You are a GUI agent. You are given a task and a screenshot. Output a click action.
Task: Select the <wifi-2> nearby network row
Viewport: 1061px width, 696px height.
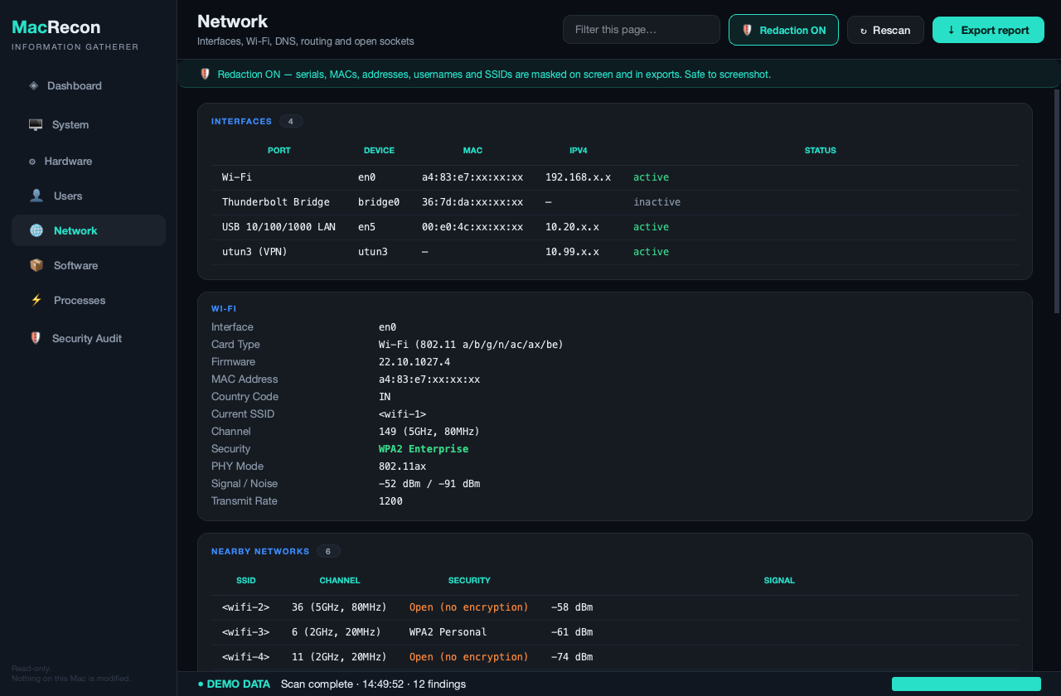click(615, 607)
